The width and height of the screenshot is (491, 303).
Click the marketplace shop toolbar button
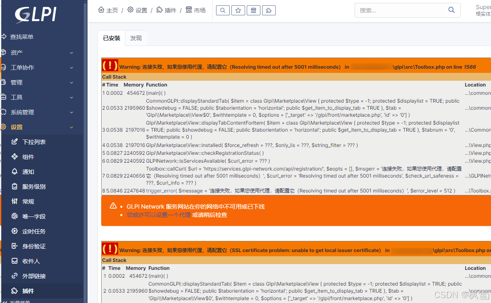tap(253, 10)
